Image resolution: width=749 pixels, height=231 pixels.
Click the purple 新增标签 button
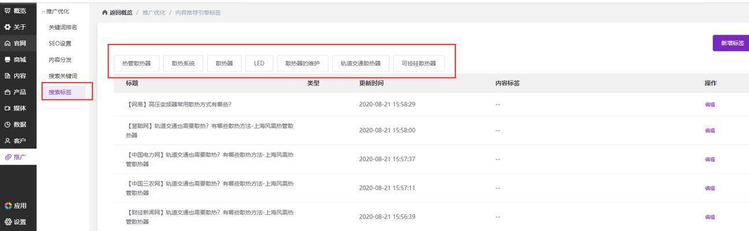[x=731, y=43]
